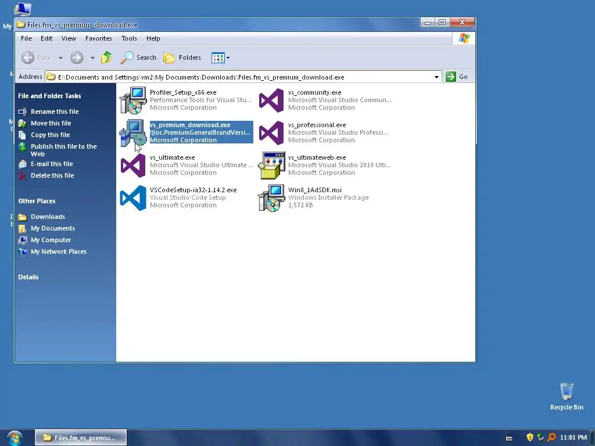Click the Copy this file icon
This screenshot has height=446, width=595.
pos(23,135)
